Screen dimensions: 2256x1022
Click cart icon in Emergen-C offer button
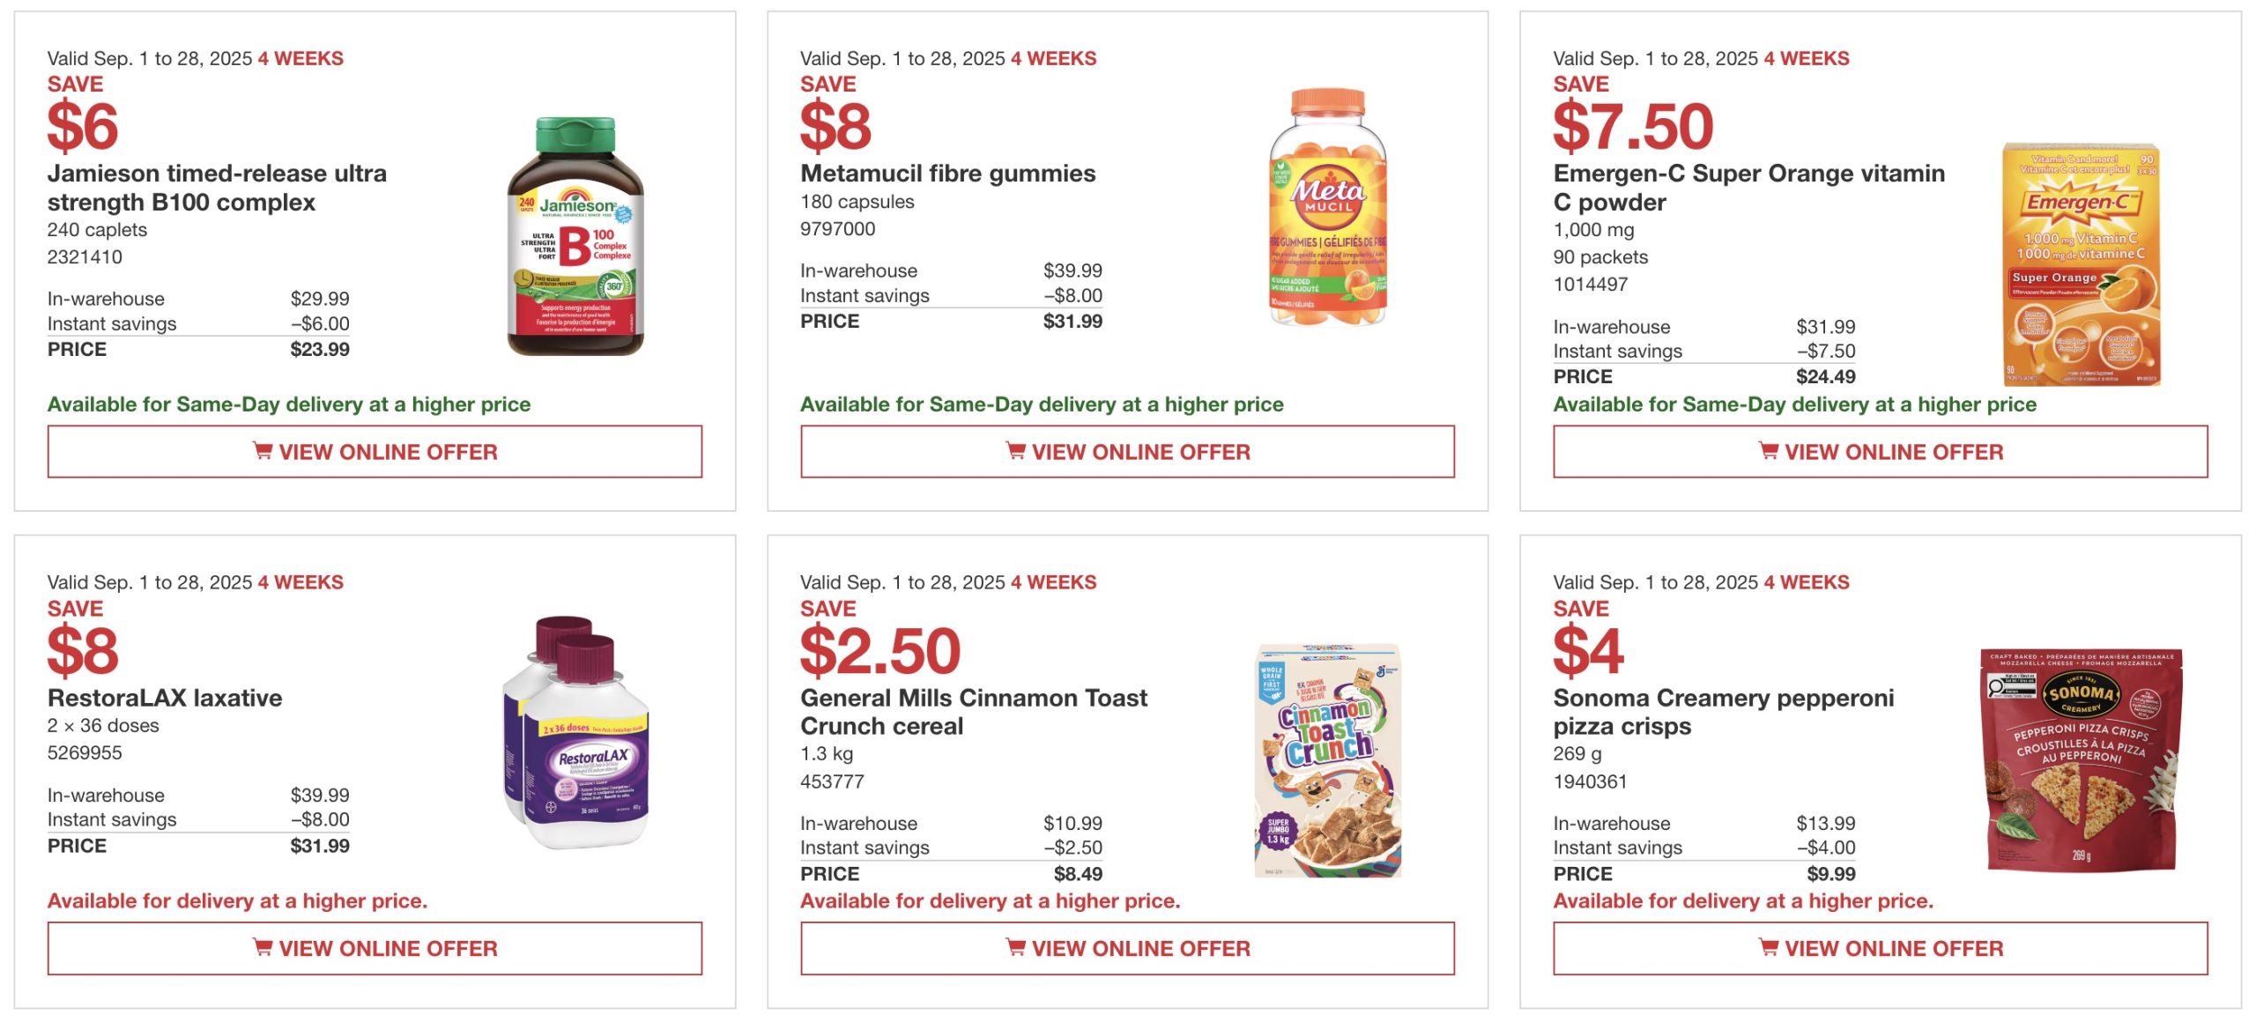1768,451
